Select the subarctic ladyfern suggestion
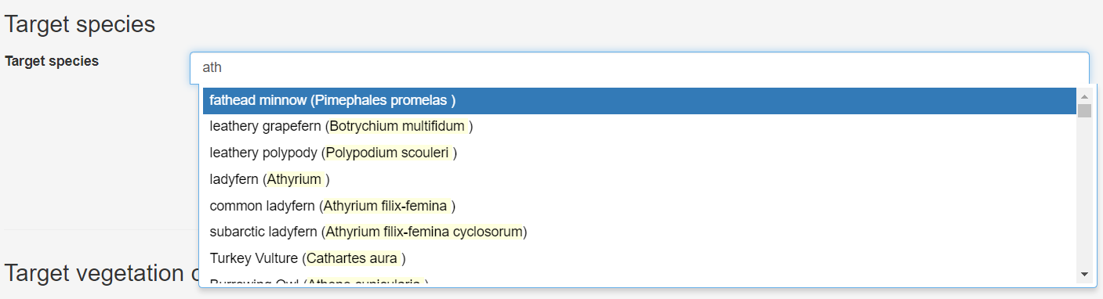Viewport: 1103px width, 299px height. click(639, 232)
